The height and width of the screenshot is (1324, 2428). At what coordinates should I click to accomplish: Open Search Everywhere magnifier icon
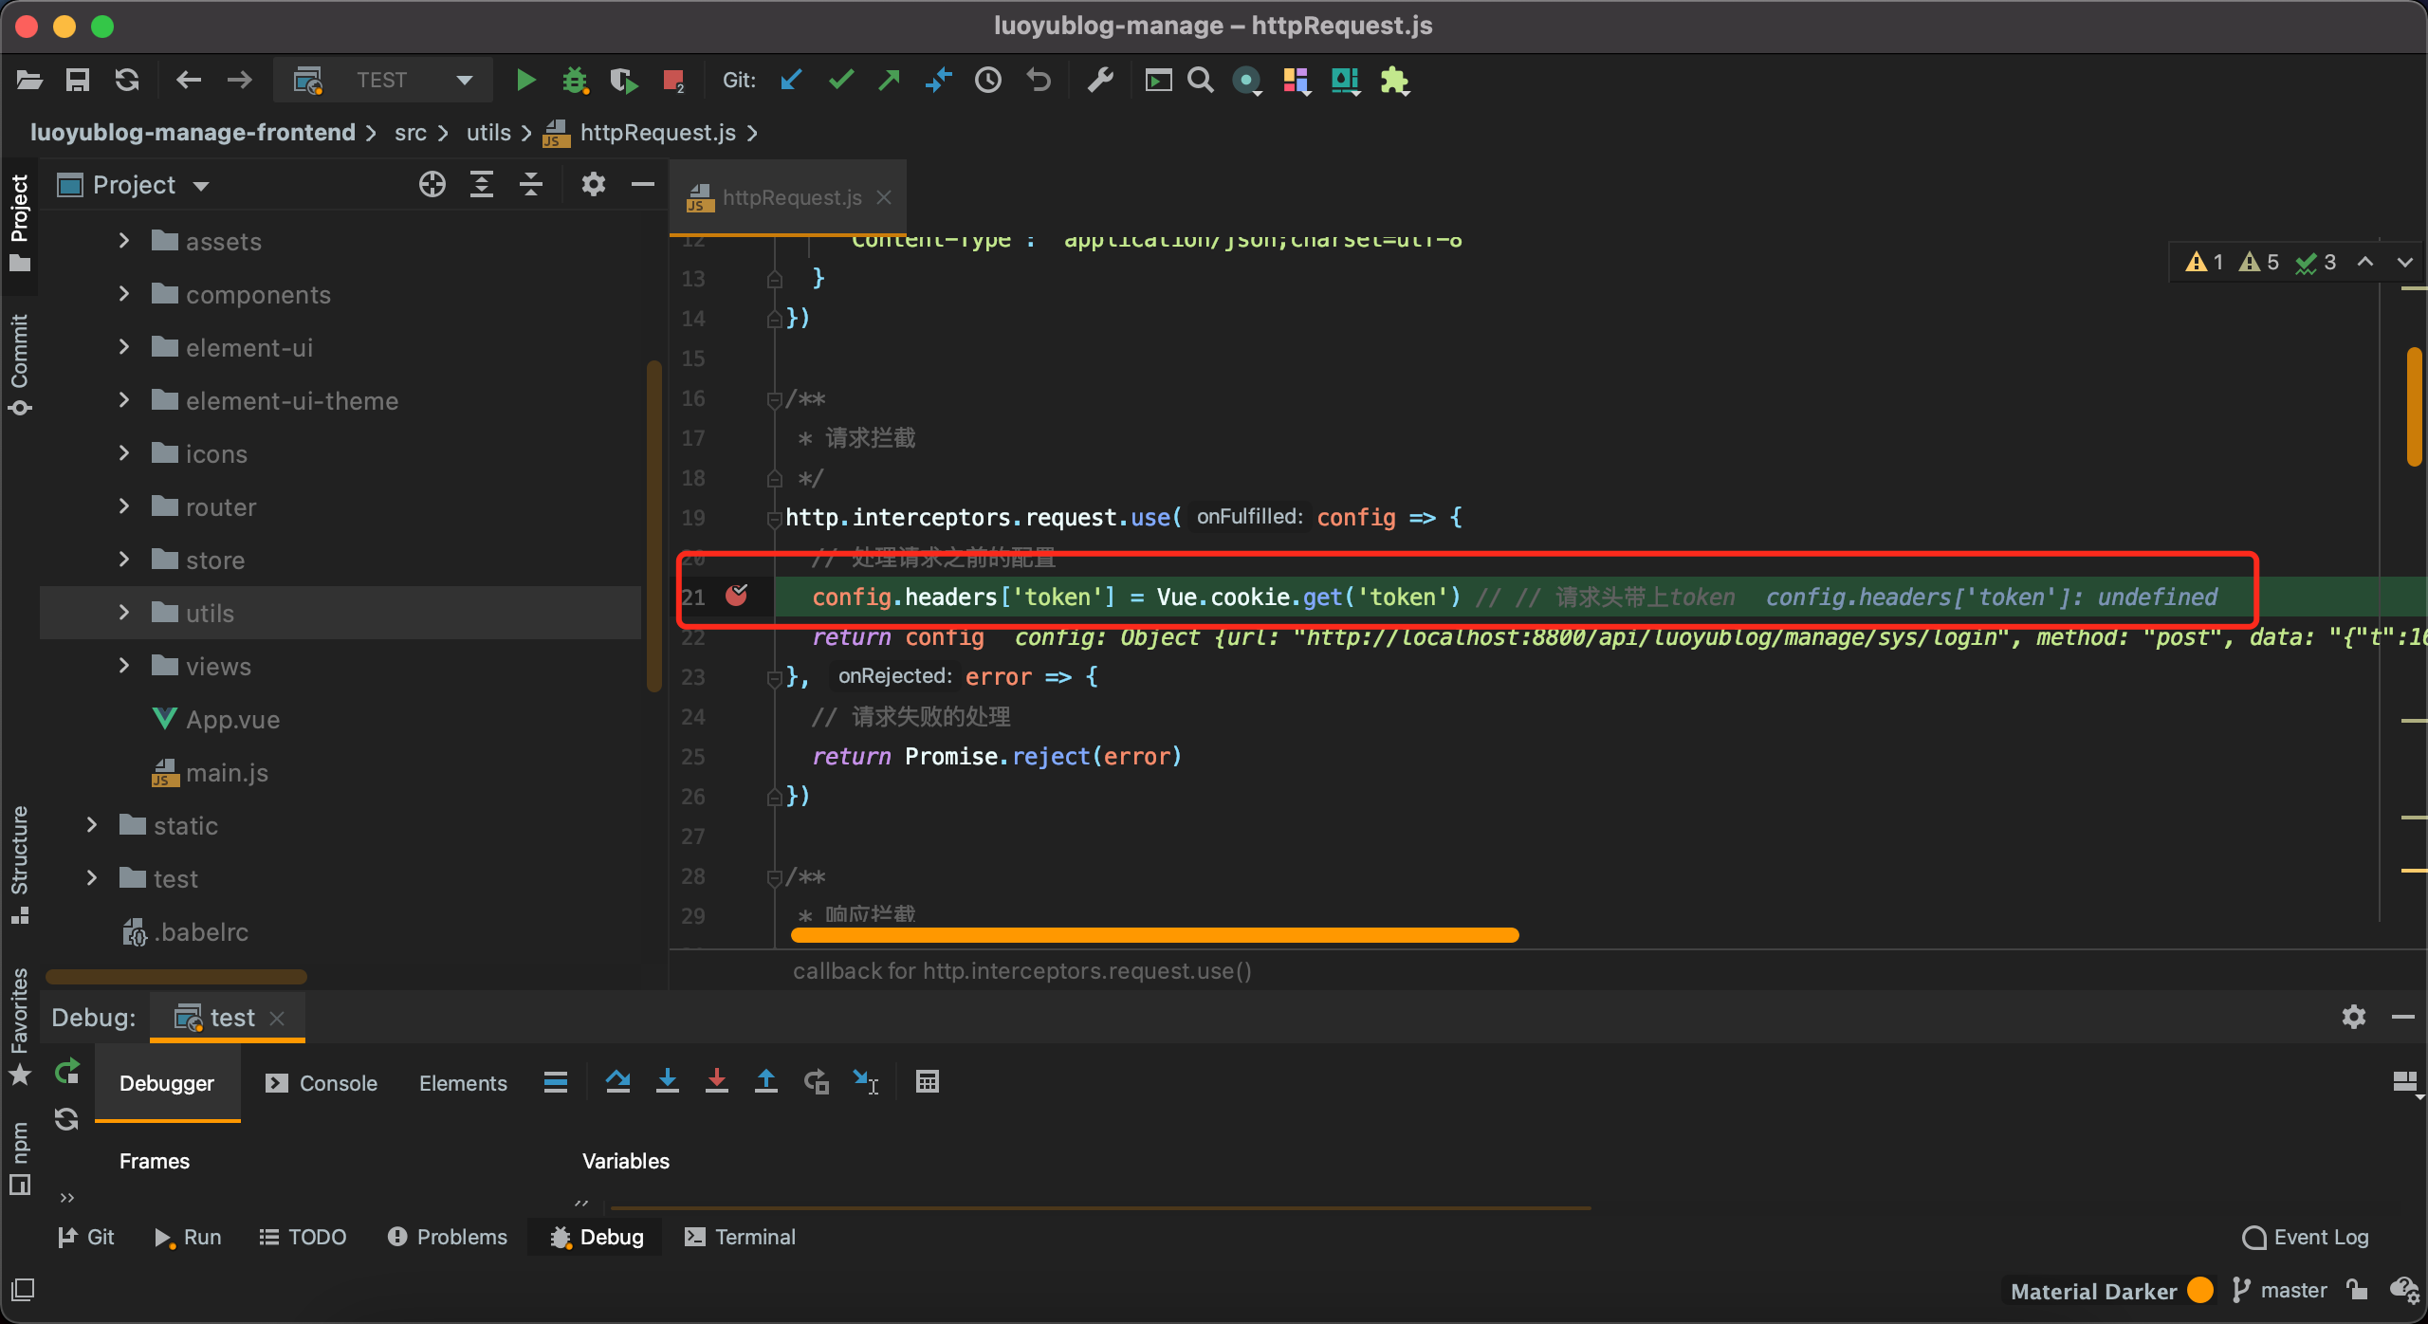(1201, 81)
